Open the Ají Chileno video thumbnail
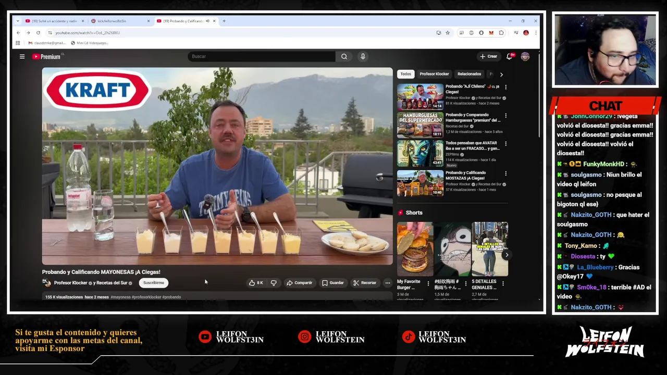 [420, 96]
